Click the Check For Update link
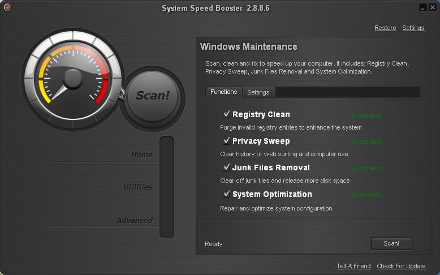Image resolution: width=440 pixels, height=275 pixels. [x=402, y=266]
